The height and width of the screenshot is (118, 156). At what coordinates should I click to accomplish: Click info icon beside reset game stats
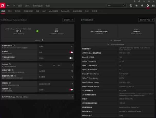(15, 76)
